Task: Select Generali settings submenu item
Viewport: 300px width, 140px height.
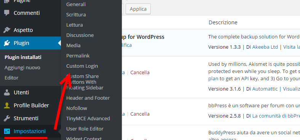Action: coord(76,5)
